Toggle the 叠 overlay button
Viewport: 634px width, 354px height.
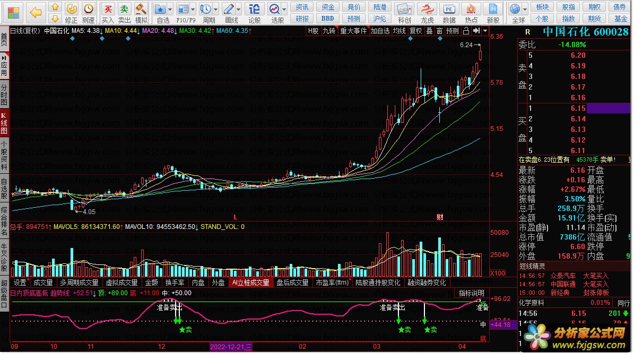point(429,31)
